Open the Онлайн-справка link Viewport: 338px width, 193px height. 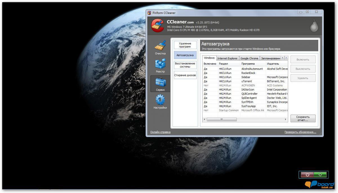point(160,132)
